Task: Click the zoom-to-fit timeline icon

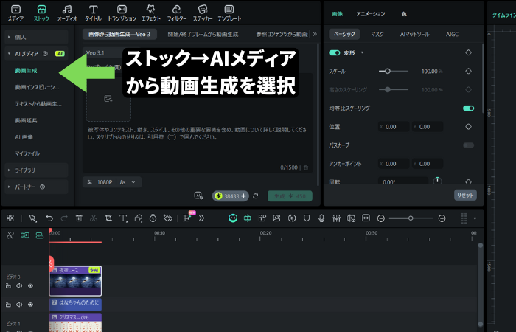Action: pyautogui.click(x=366, y=218)
